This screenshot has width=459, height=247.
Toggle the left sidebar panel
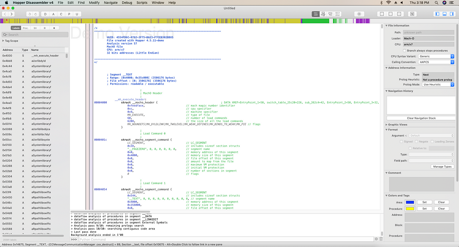point(437,14)
